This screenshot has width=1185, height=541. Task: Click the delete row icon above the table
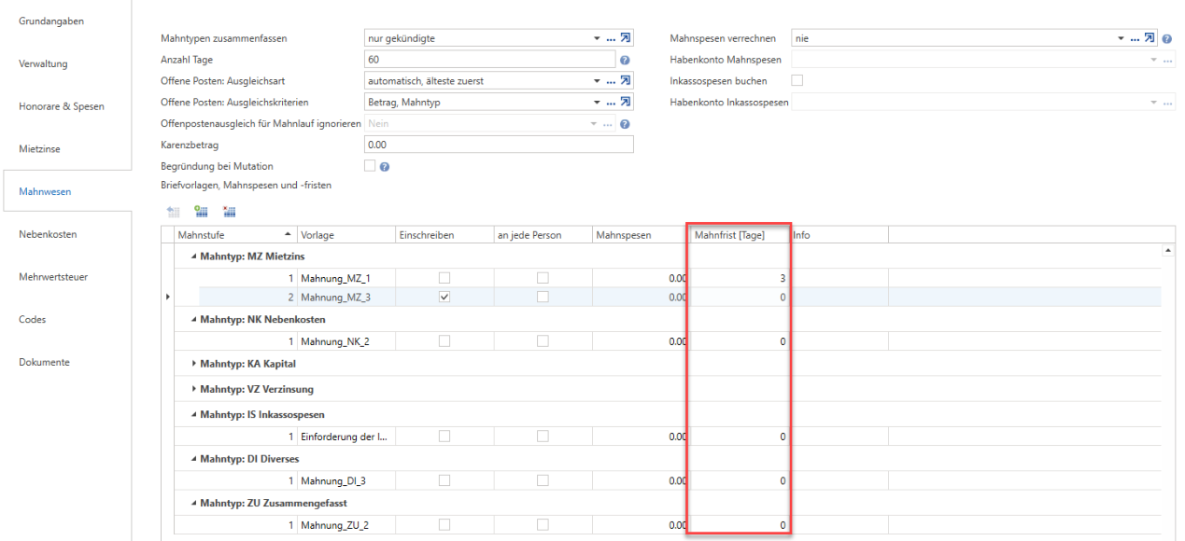tap(230, 212)
